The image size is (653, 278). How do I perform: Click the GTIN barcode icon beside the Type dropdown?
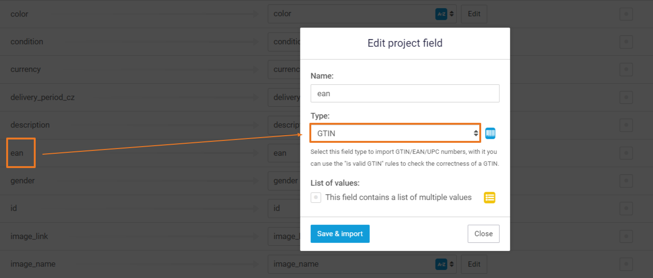point(490,133)
